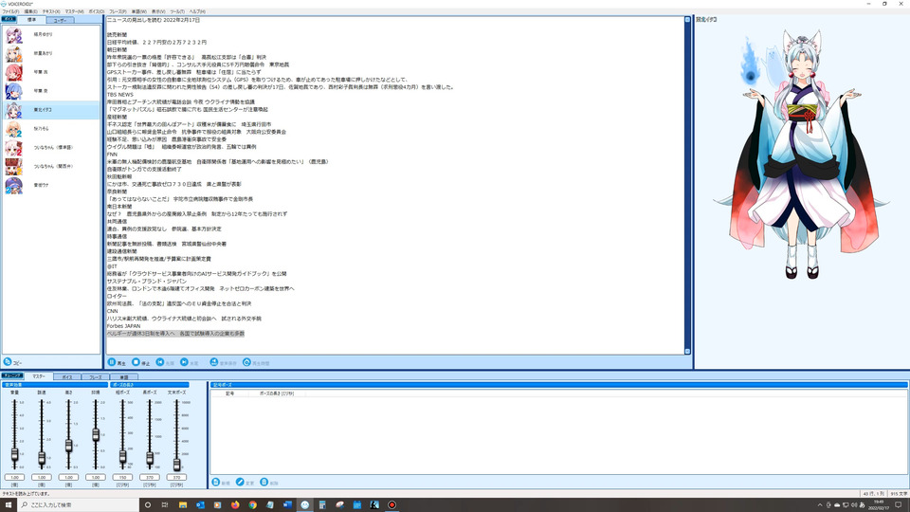
Task: Select ついなちゃん（関西弁）voice avatar
Action: (13, 167)
